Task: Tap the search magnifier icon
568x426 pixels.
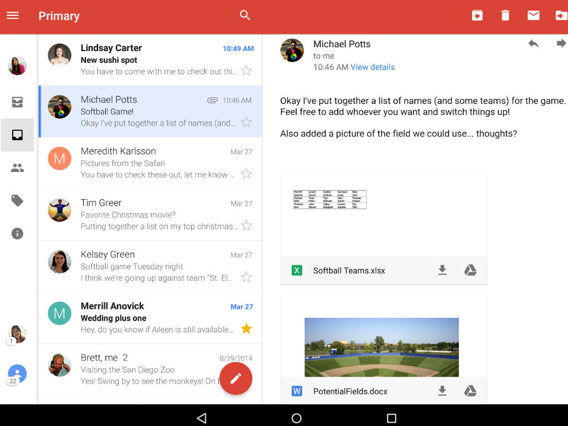Action: click(x=245, y=16)
